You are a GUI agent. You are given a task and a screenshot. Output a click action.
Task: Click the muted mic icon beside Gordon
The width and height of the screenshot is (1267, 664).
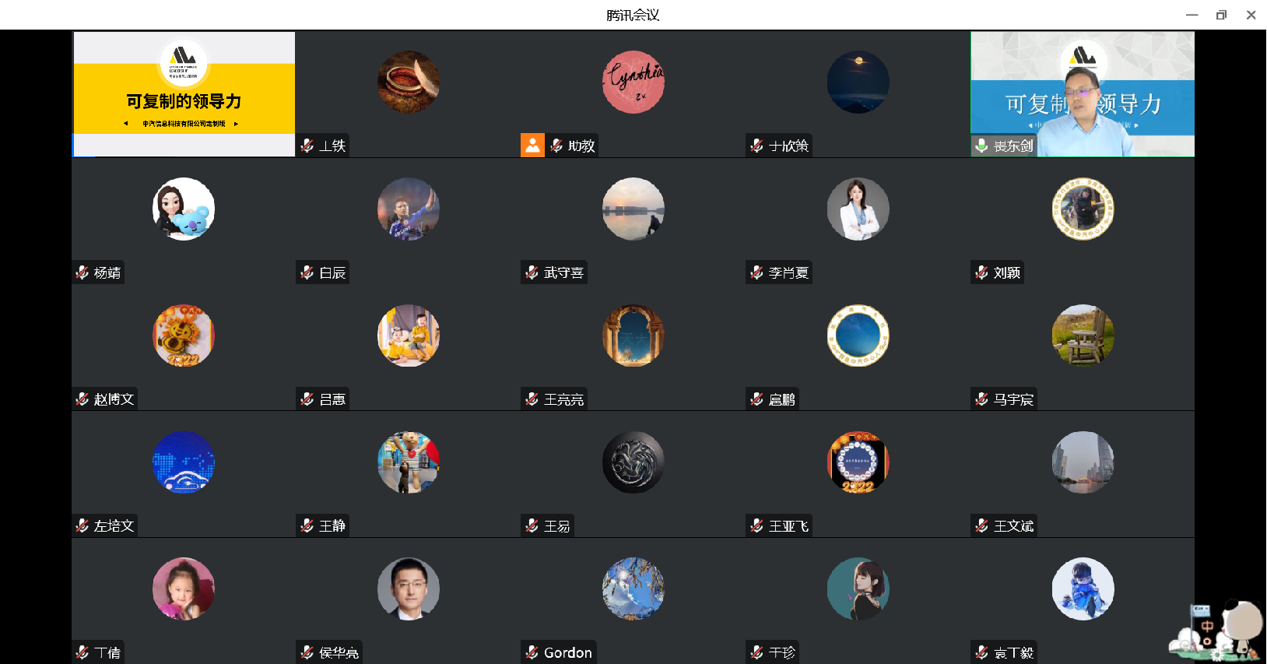click(x=532, y=652)
